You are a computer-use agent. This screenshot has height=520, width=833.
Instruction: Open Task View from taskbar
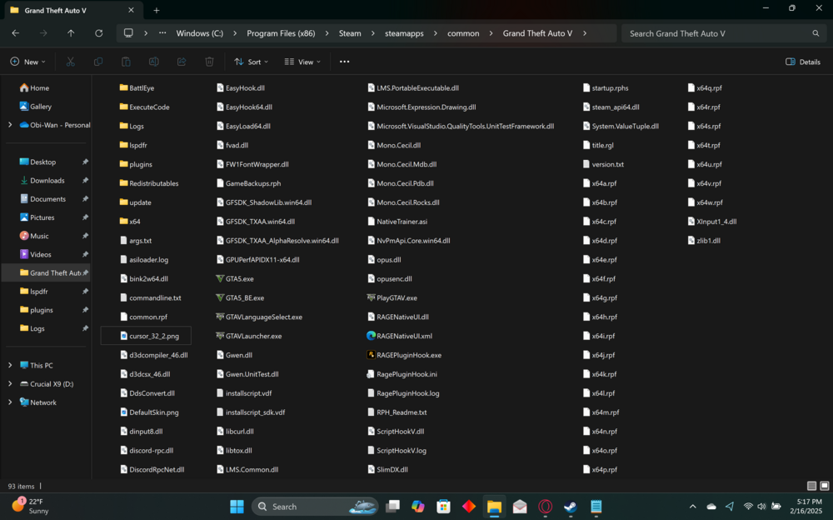[392, 506]
